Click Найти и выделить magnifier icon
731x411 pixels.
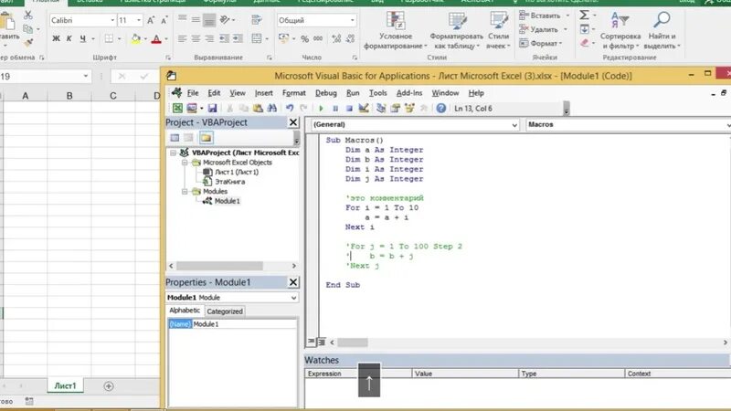point(662,20)
